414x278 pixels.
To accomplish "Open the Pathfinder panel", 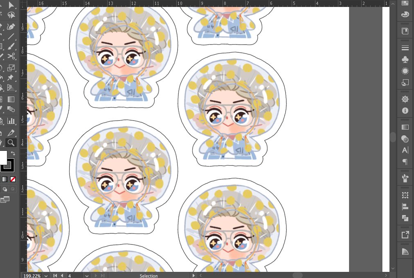I will [405, 218].
